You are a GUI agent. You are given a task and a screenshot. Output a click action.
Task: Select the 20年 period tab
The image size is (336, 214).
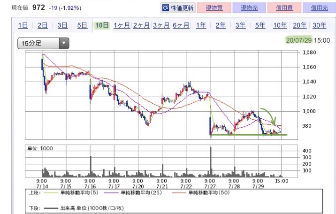(x=299, y=25)
